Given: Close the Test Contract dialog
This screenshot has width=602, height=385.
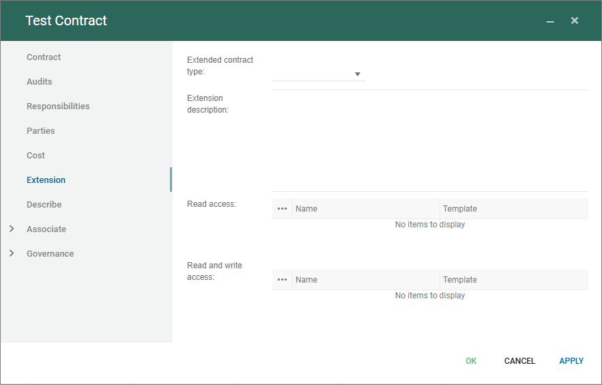Looking at the screenshot, I should point(575,21).
